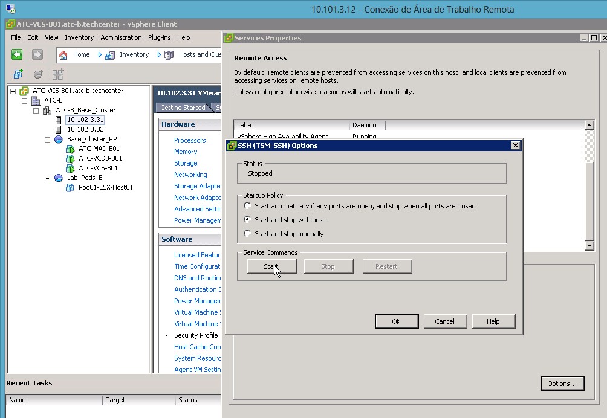Viewport: 607px width, 418px height.
Task: Click the Pod01-ESX-Host01 VM icon
Action: pos(70,187)
